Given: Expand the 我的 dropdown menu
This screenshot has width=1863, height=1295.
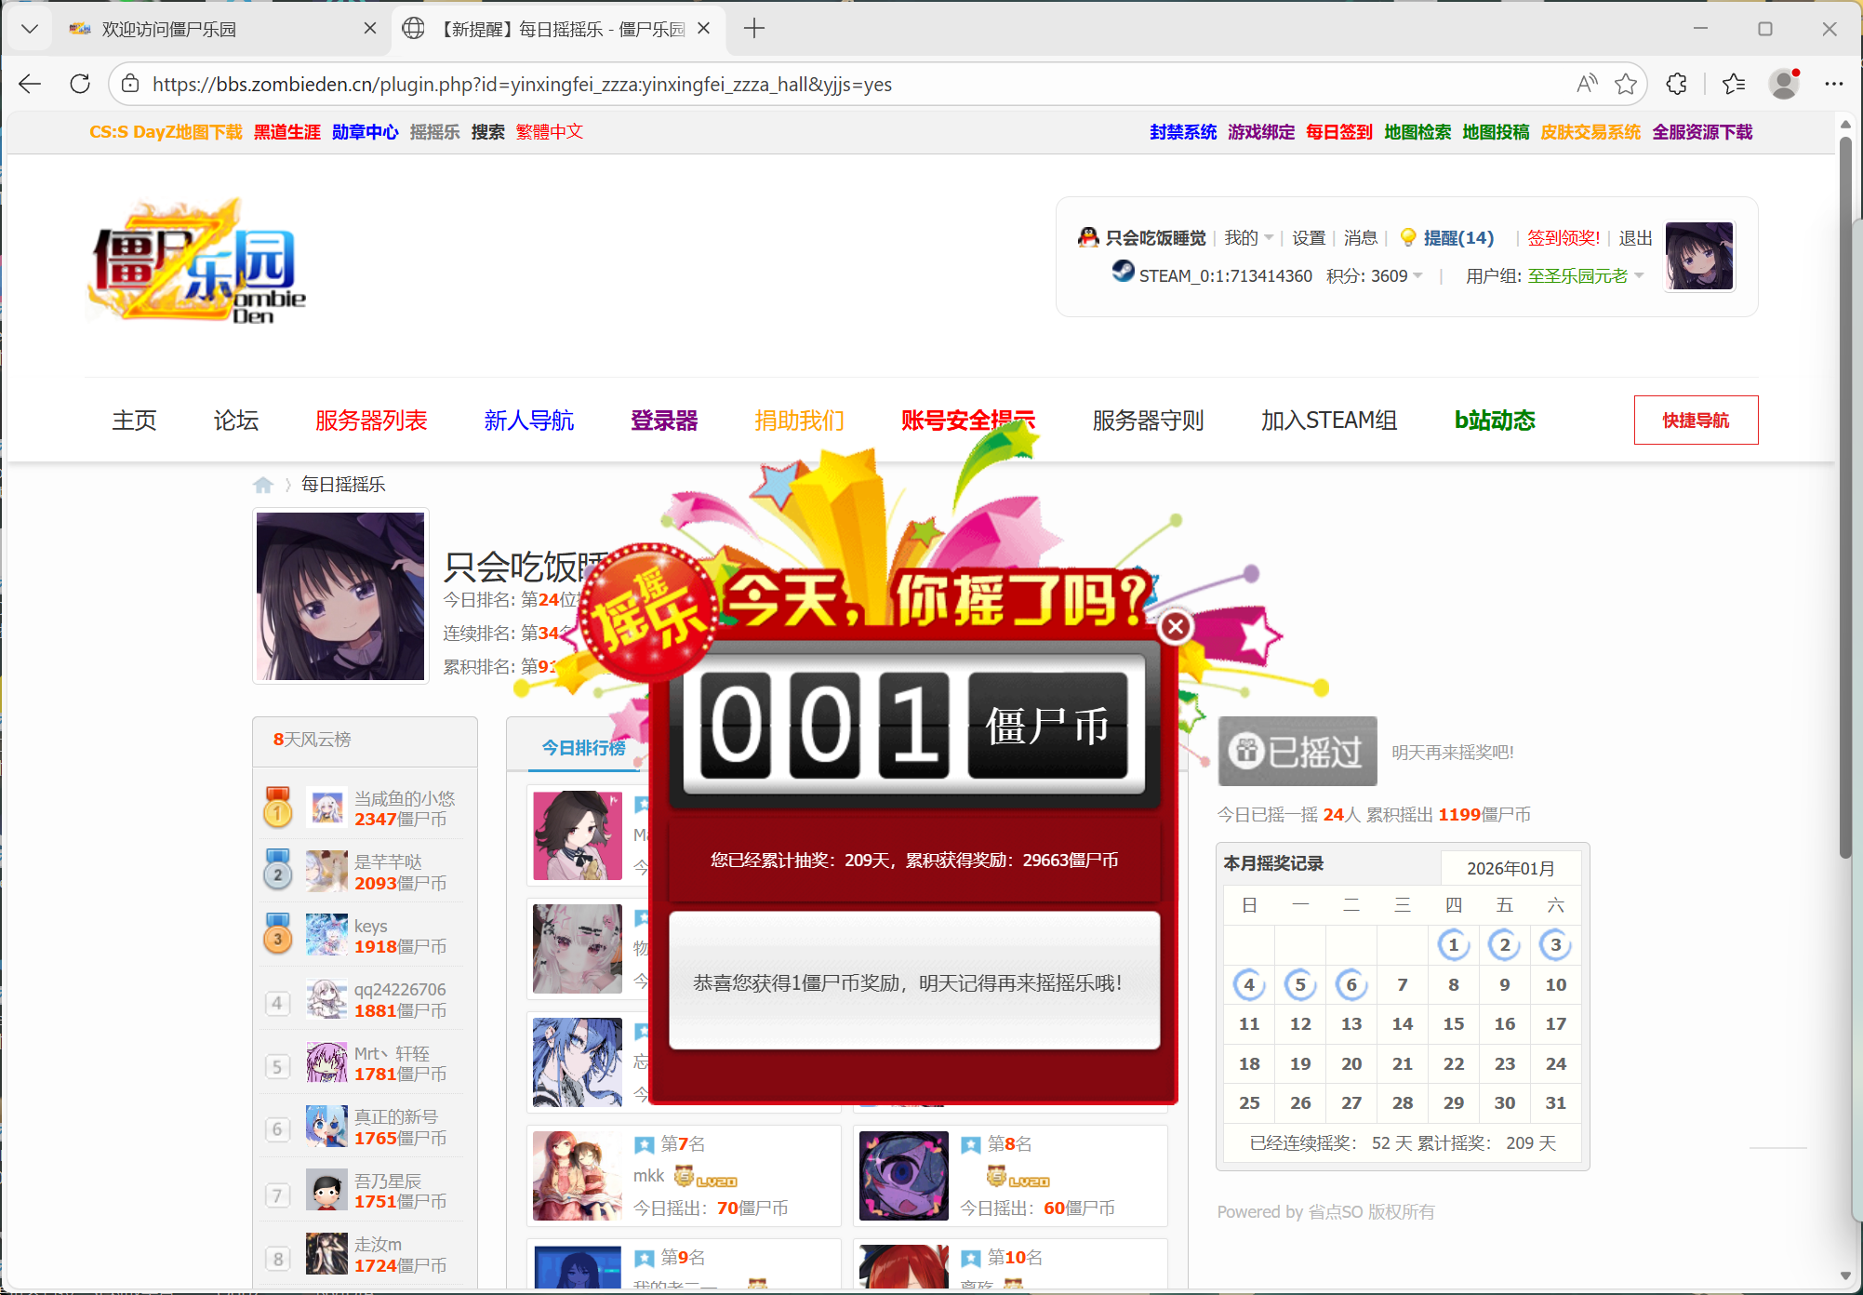Looking at the screenshot, I should tap(1248, 238).
